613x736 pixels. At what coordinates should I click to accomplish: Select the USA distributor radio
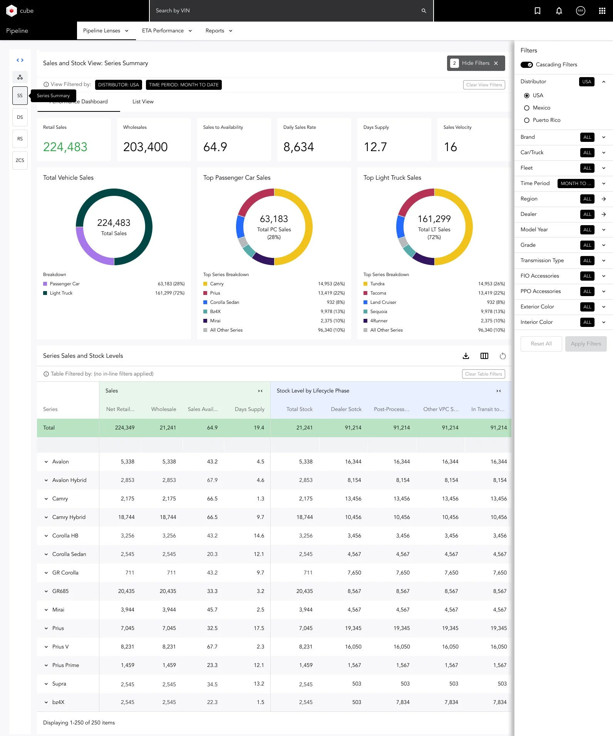click(527, 96)
